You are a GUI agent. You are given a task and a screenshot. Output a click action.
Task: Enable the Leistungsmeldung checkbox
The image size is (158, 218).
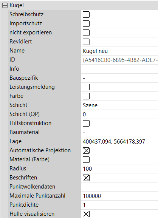86,87
